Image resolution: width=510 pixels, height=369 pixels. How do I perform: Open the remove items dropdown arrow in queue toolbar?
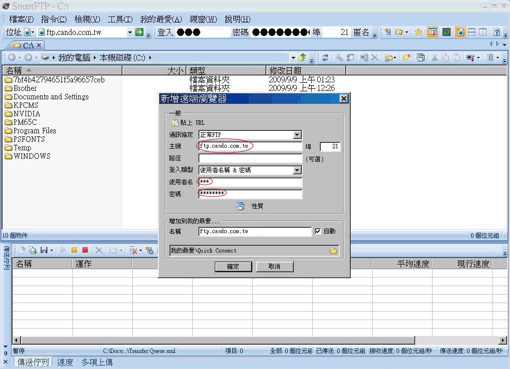pyautogui.click(x=140, y=250)
